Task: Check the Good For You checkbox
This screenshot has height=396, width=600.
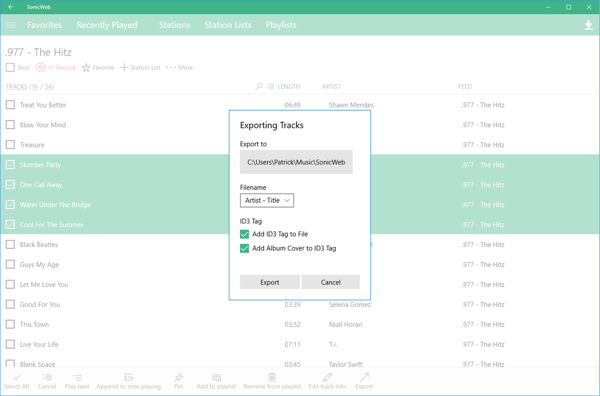Action: click(11, 304)
